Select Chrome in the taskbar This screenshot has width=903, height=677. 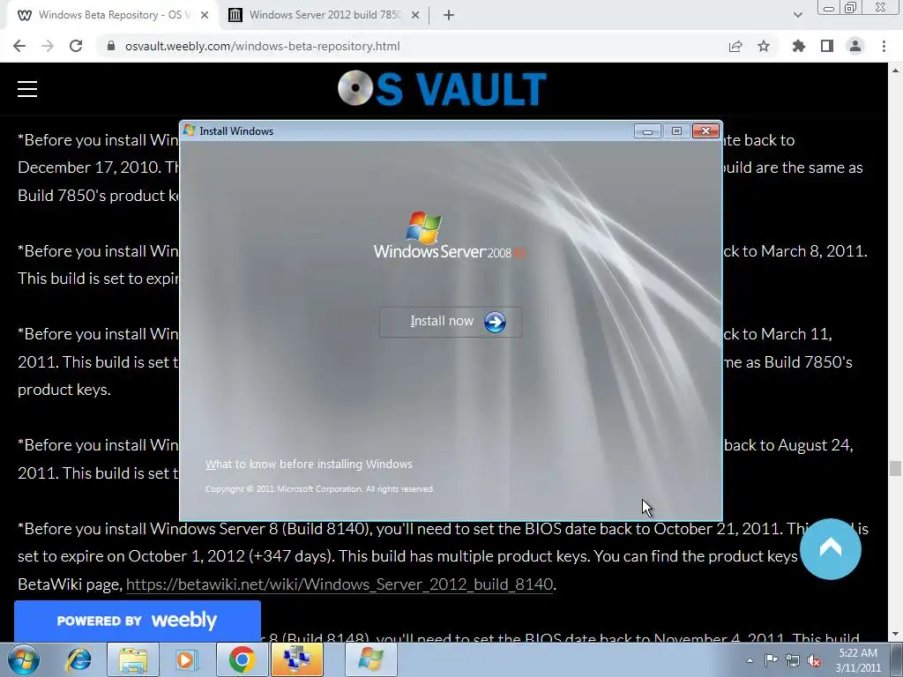[242, 659]
